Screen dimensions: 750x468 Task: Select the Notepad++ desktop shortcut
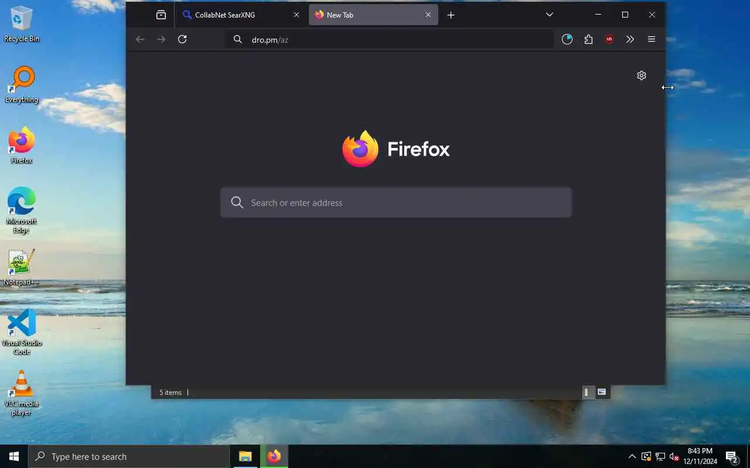coord(22,267)
